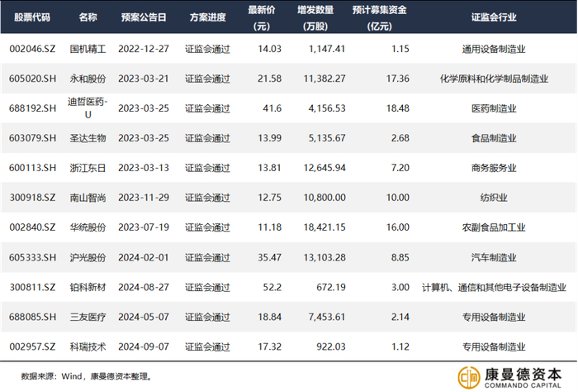Click the issuance quantity 18,421.15
This screenshot has height=392, width=578.
(325, 227)
